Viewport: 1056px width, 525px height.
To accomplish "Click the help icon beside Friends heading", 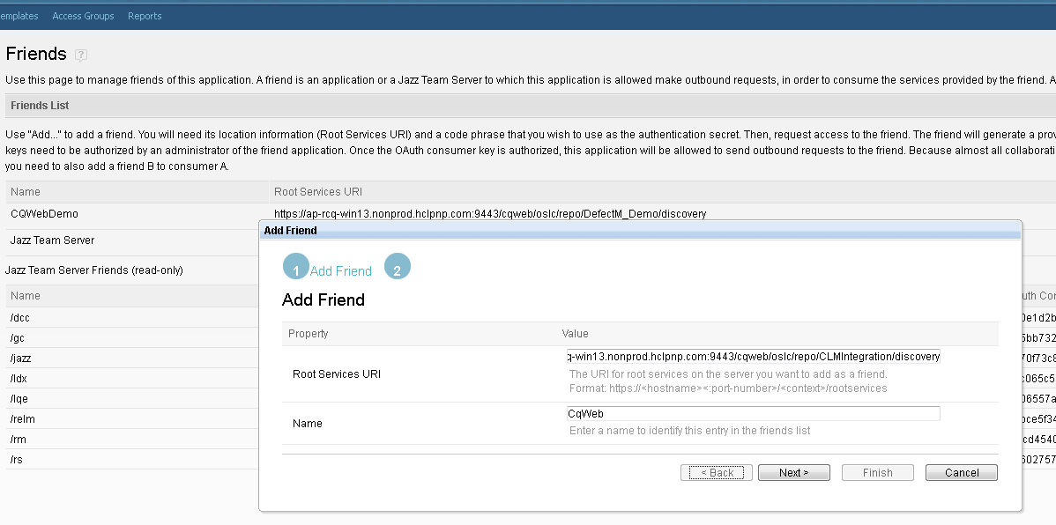I will (x=81, y=55).
